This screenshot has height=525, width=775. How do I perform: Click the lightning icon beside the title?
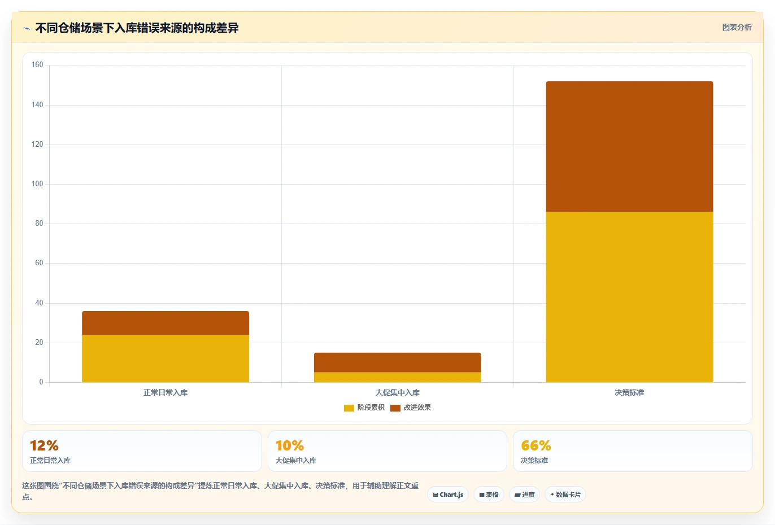point(27,28)
